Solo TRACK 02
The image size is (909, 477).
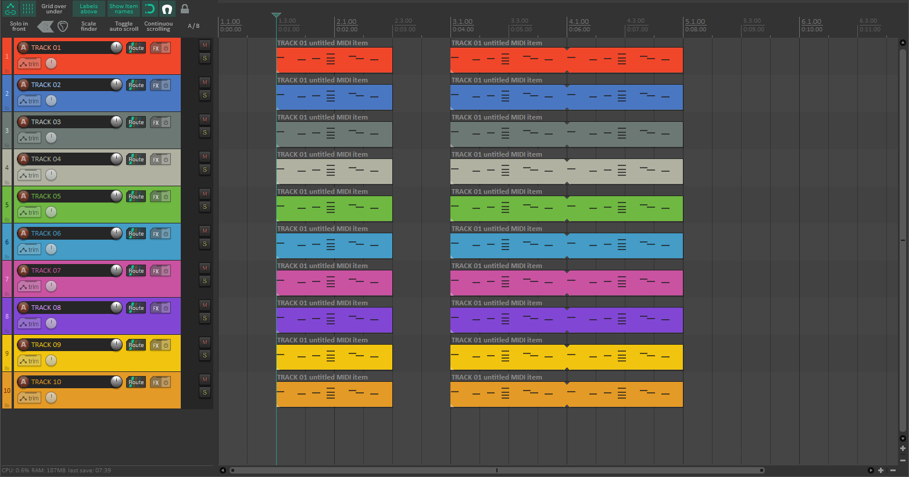pyautogui.click(x=205, y=95)
